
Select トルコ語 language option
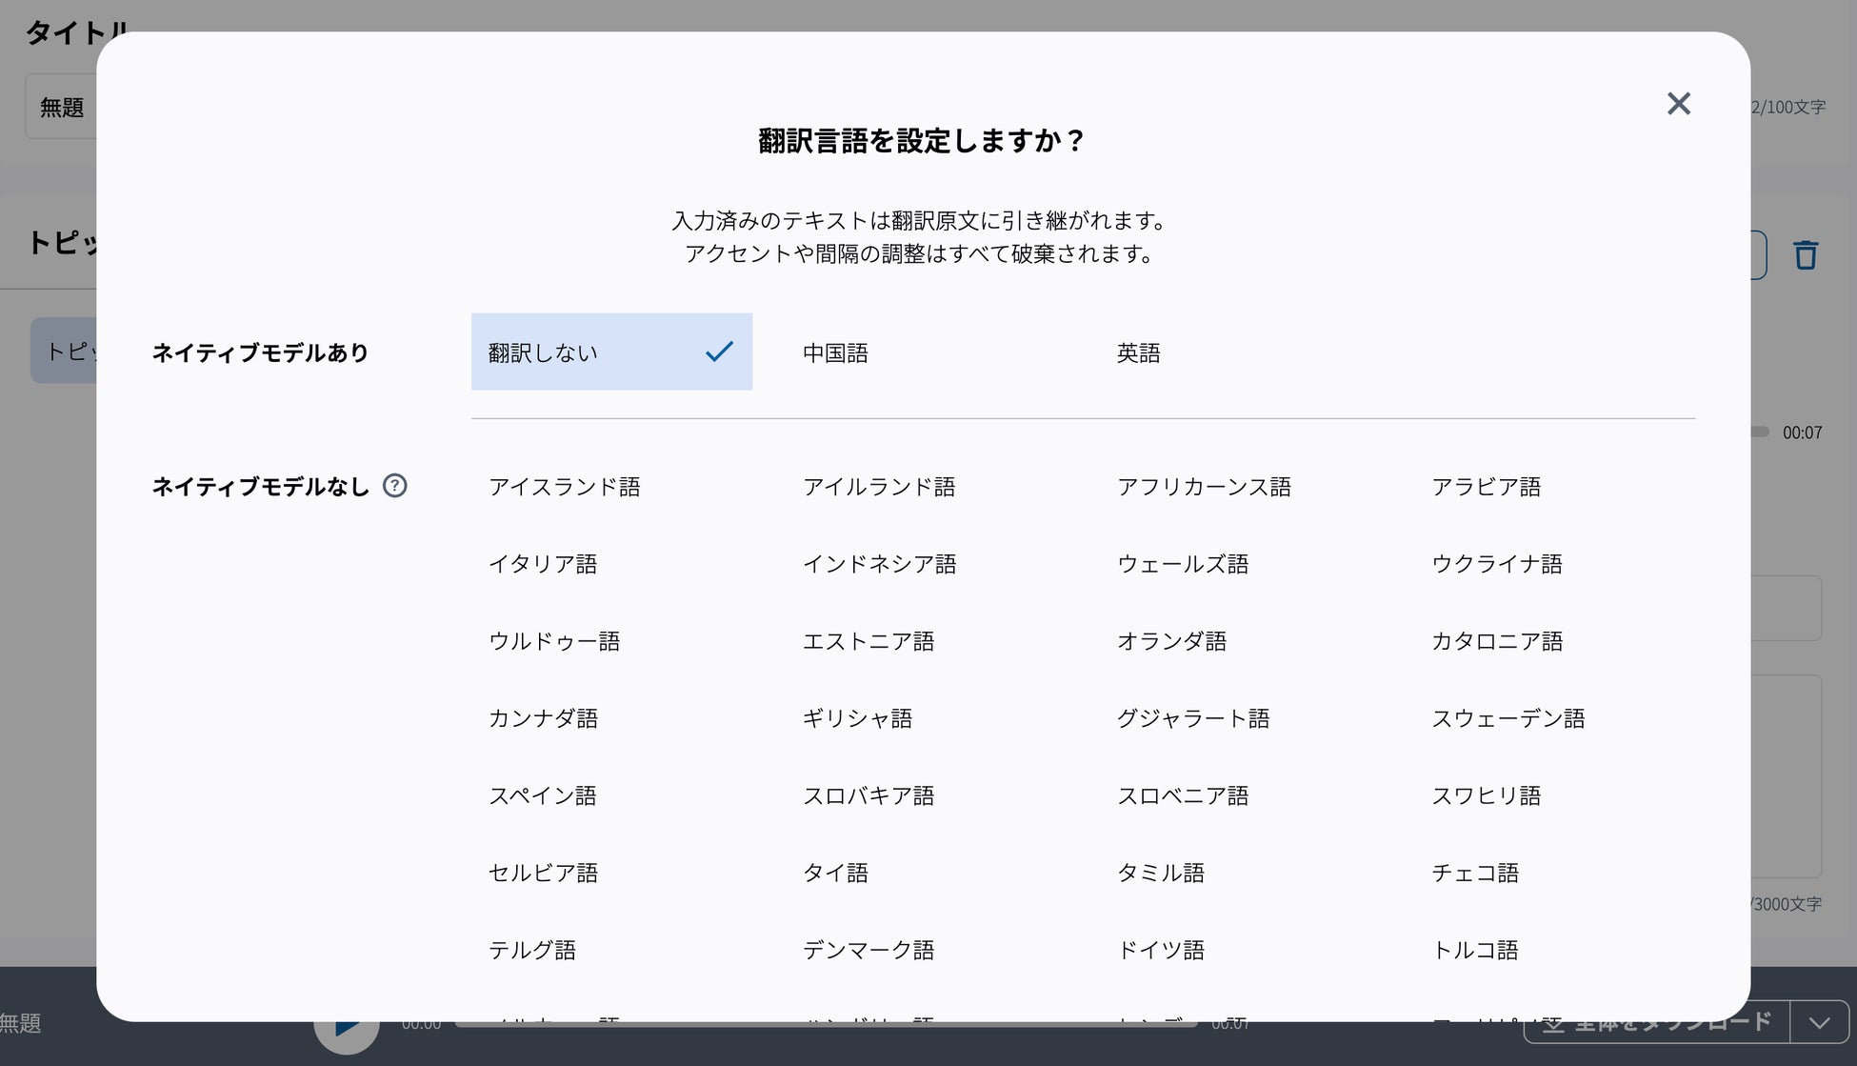[x=1474, y=950]
